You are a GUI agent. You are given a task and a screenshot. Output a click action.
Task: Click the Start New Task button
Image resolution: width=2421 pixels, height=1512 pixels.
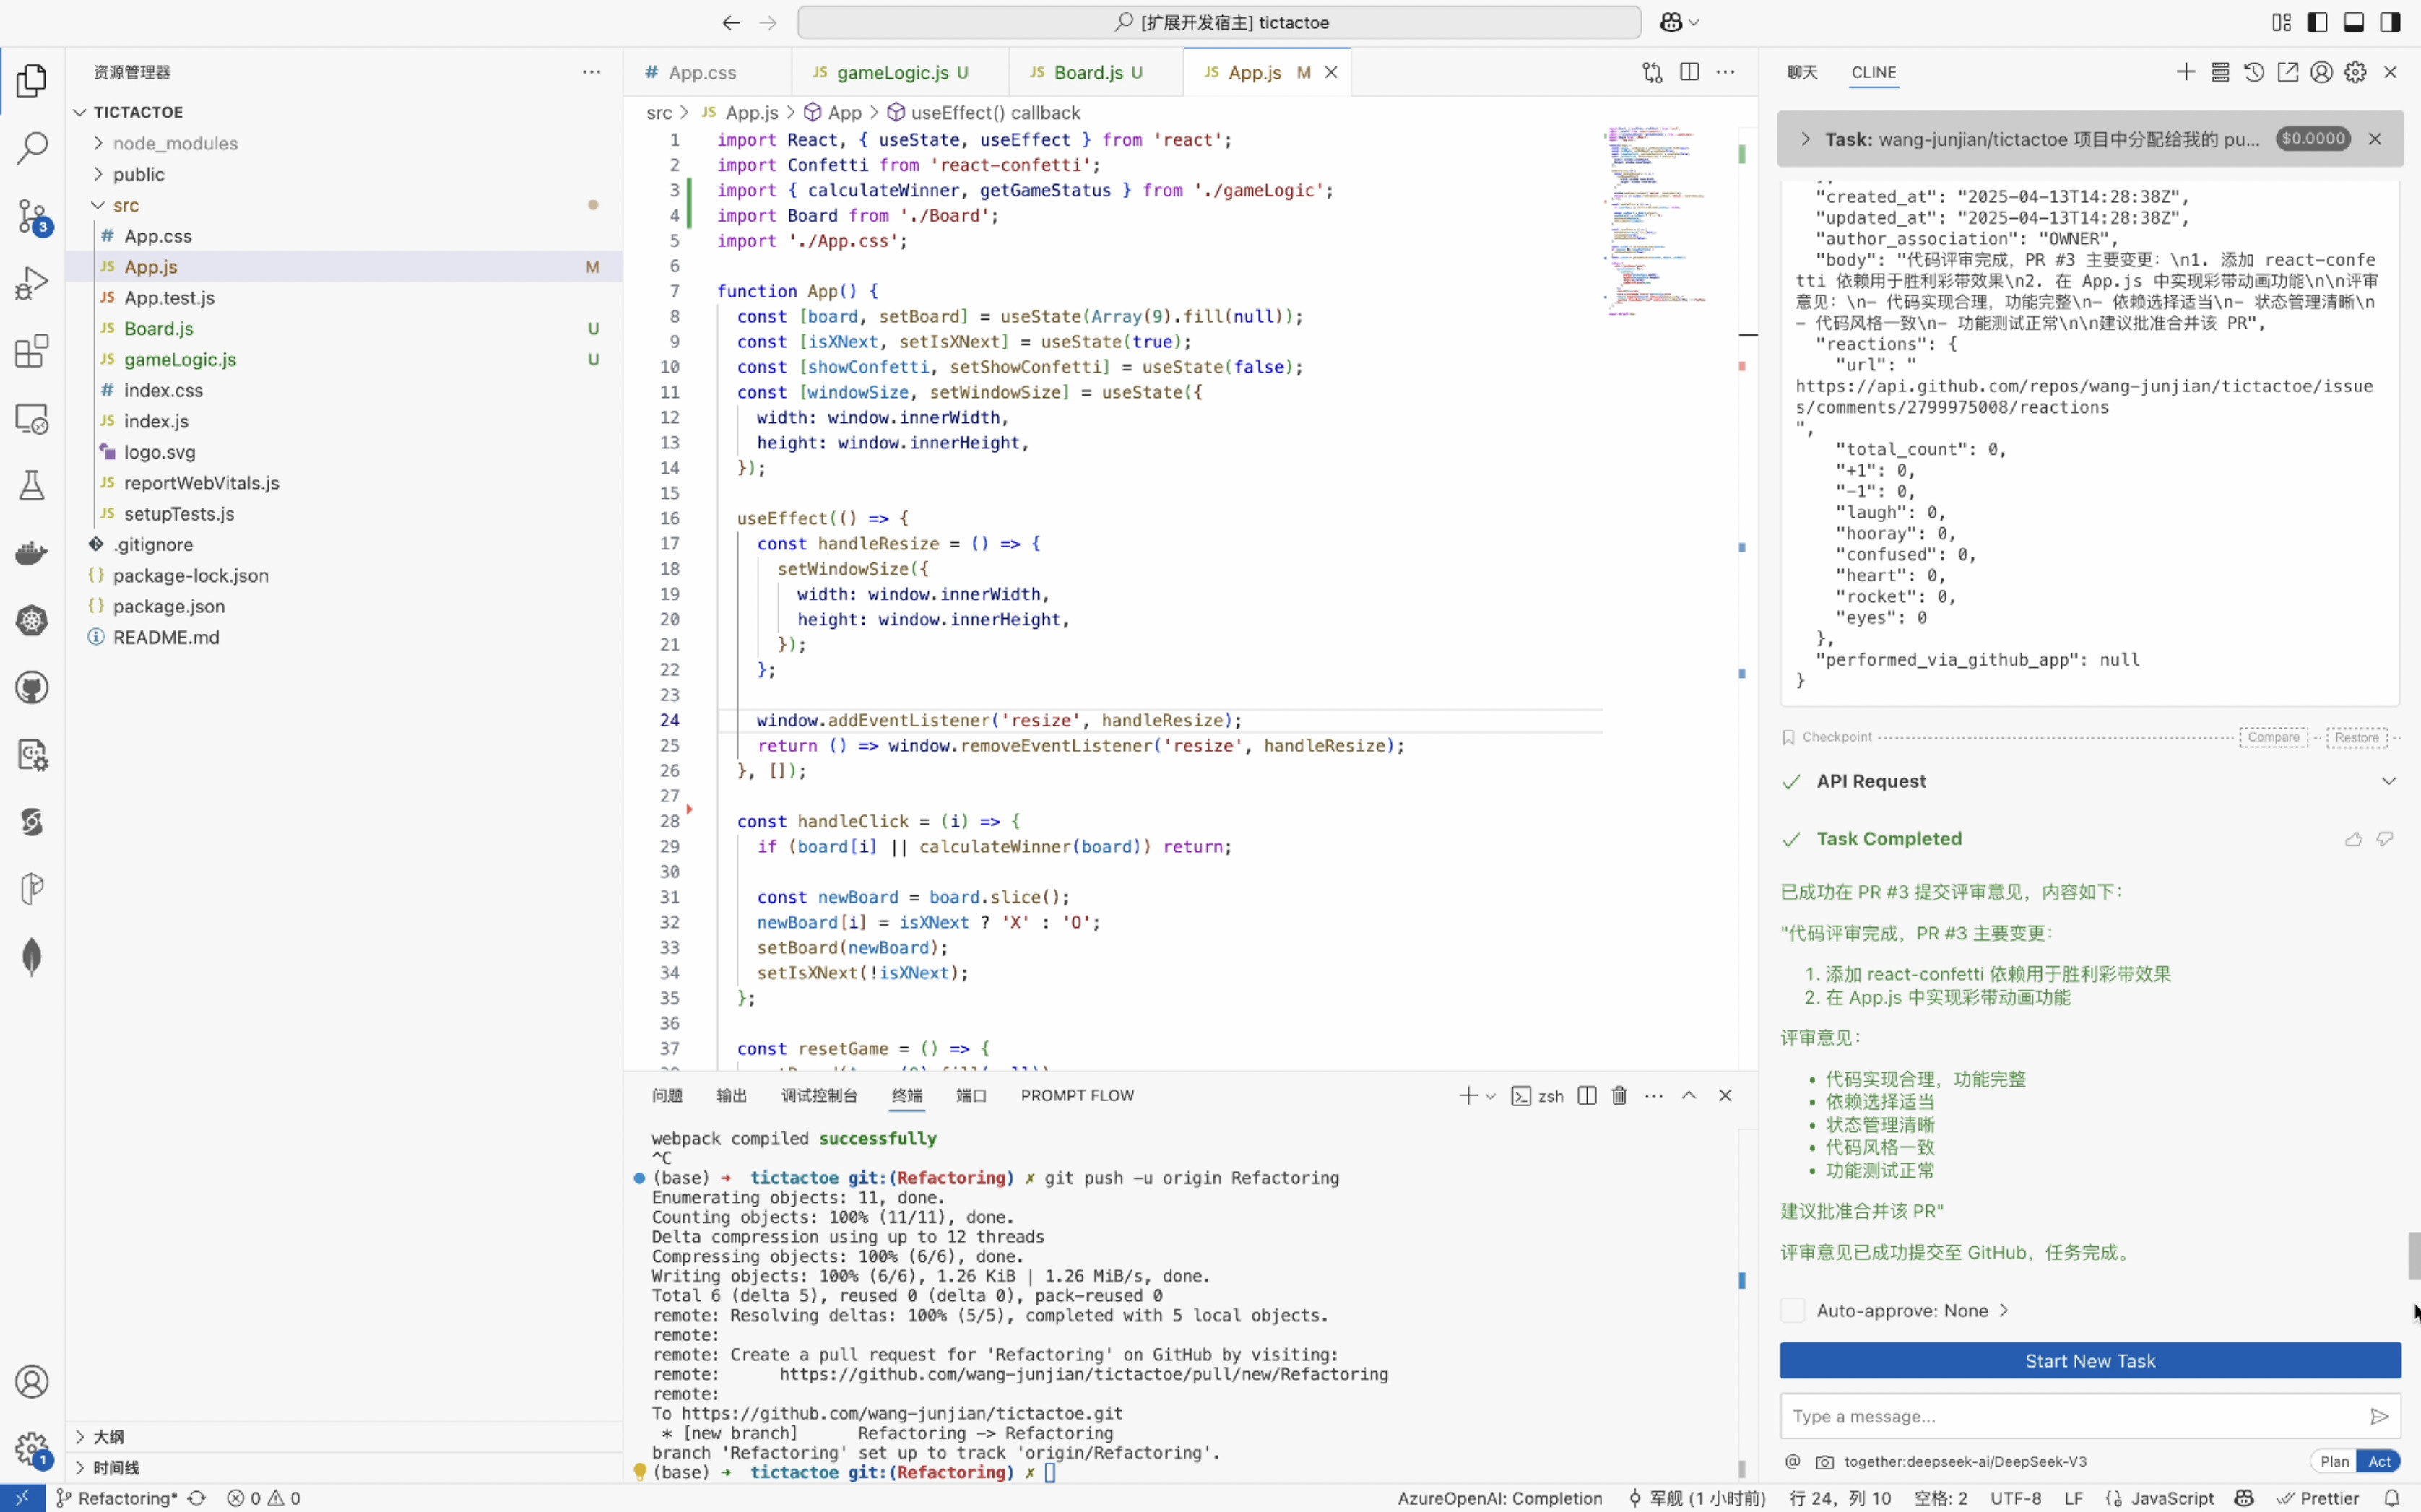[2089, 1360]
